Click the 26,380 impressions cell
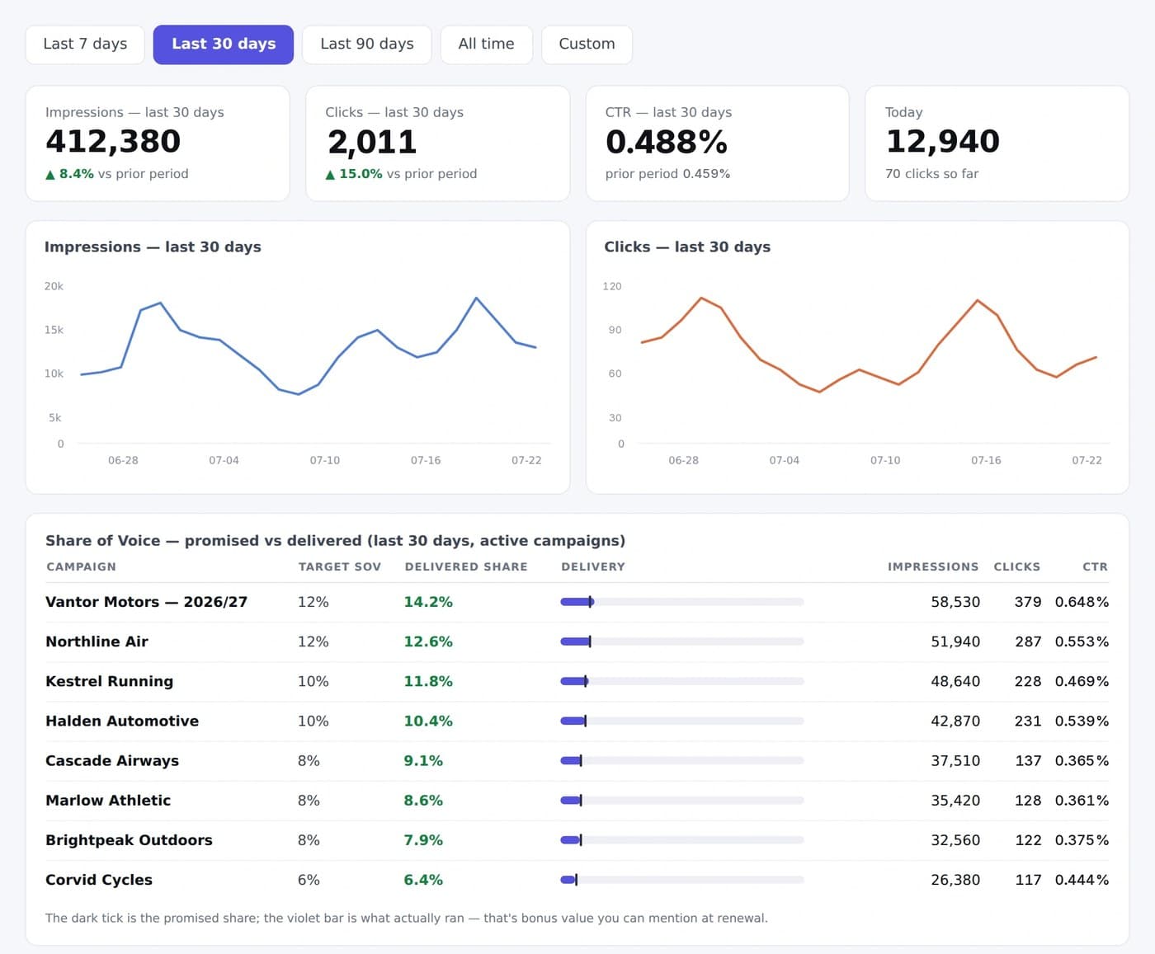This screenshot has height=954, width=1155. 955,880
